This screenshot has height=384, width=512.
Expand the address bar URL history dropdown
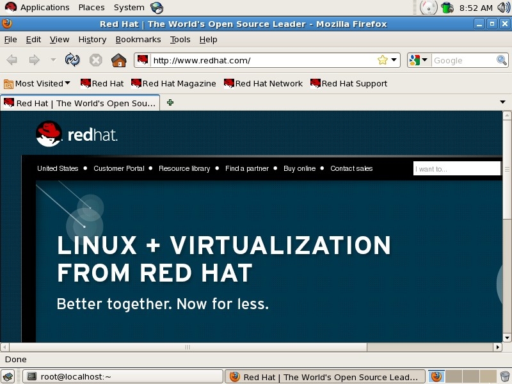click(x=394, y=60)
